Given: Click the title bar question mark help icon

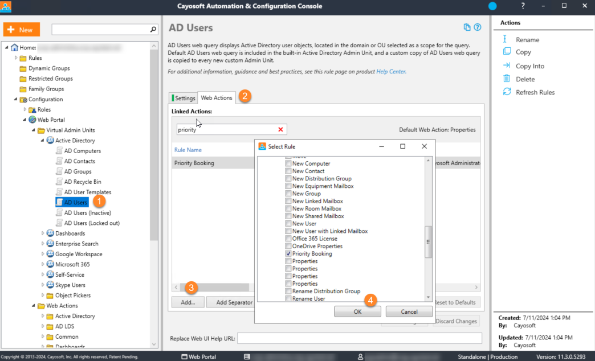Looking at the screenshot, I should point(523,6).
